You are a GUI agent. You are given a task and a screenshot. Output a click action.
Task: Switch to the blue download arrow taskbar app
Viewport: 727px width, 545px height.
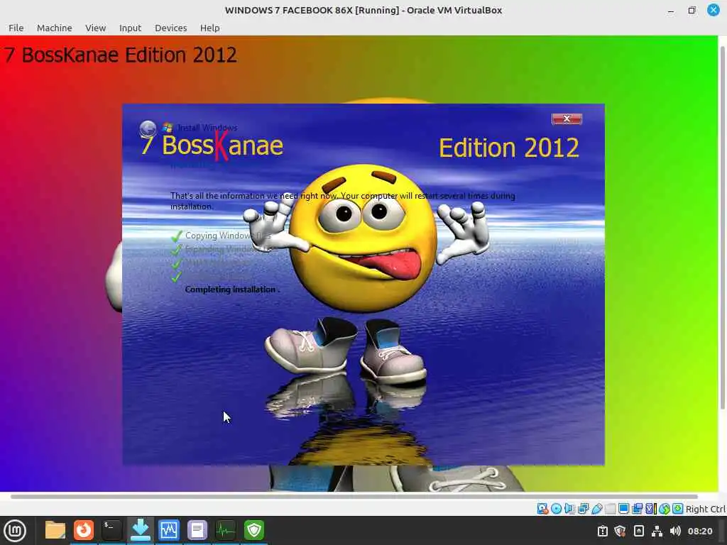[x=140, y=530]
